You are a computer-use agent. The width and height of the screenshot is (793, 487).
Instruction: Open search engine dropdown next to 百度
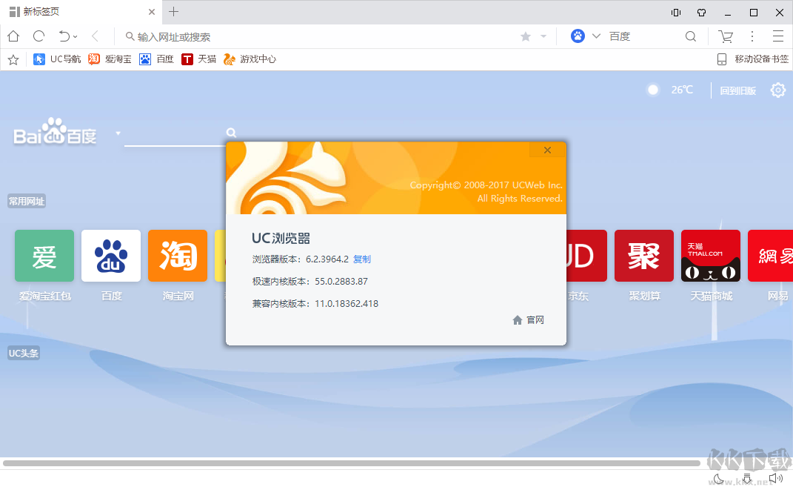pyautogui.click(x=596, y=36)
